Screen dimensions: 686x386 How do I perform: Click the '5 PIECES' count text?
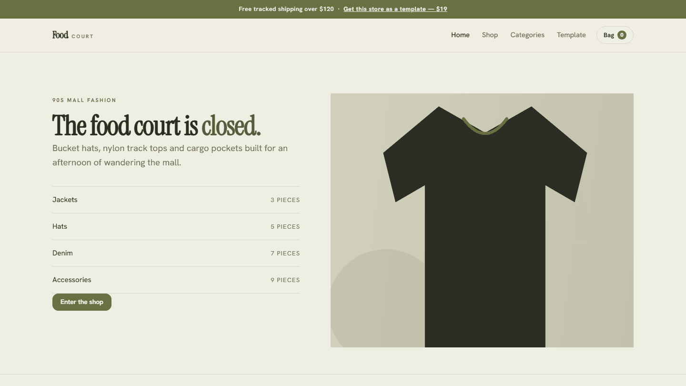pyautogui.click(x=285, y=227)
